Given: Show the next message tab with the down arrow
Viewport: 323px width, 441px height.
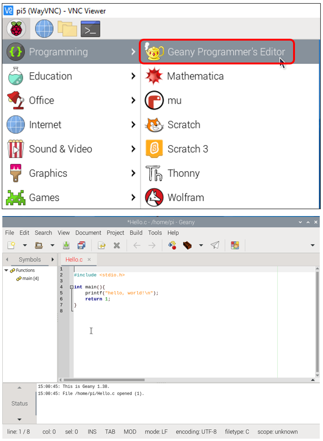Looking at the screenshot, I should (x=19, y=420).
